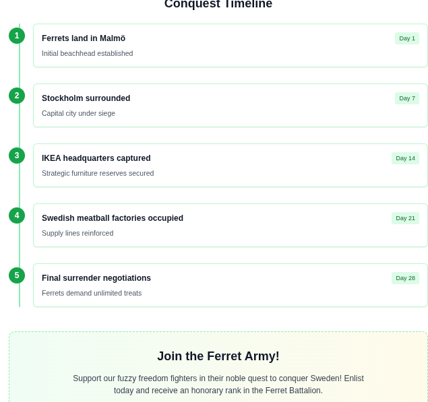Click the step 1 circle marker

pos(17,36)
